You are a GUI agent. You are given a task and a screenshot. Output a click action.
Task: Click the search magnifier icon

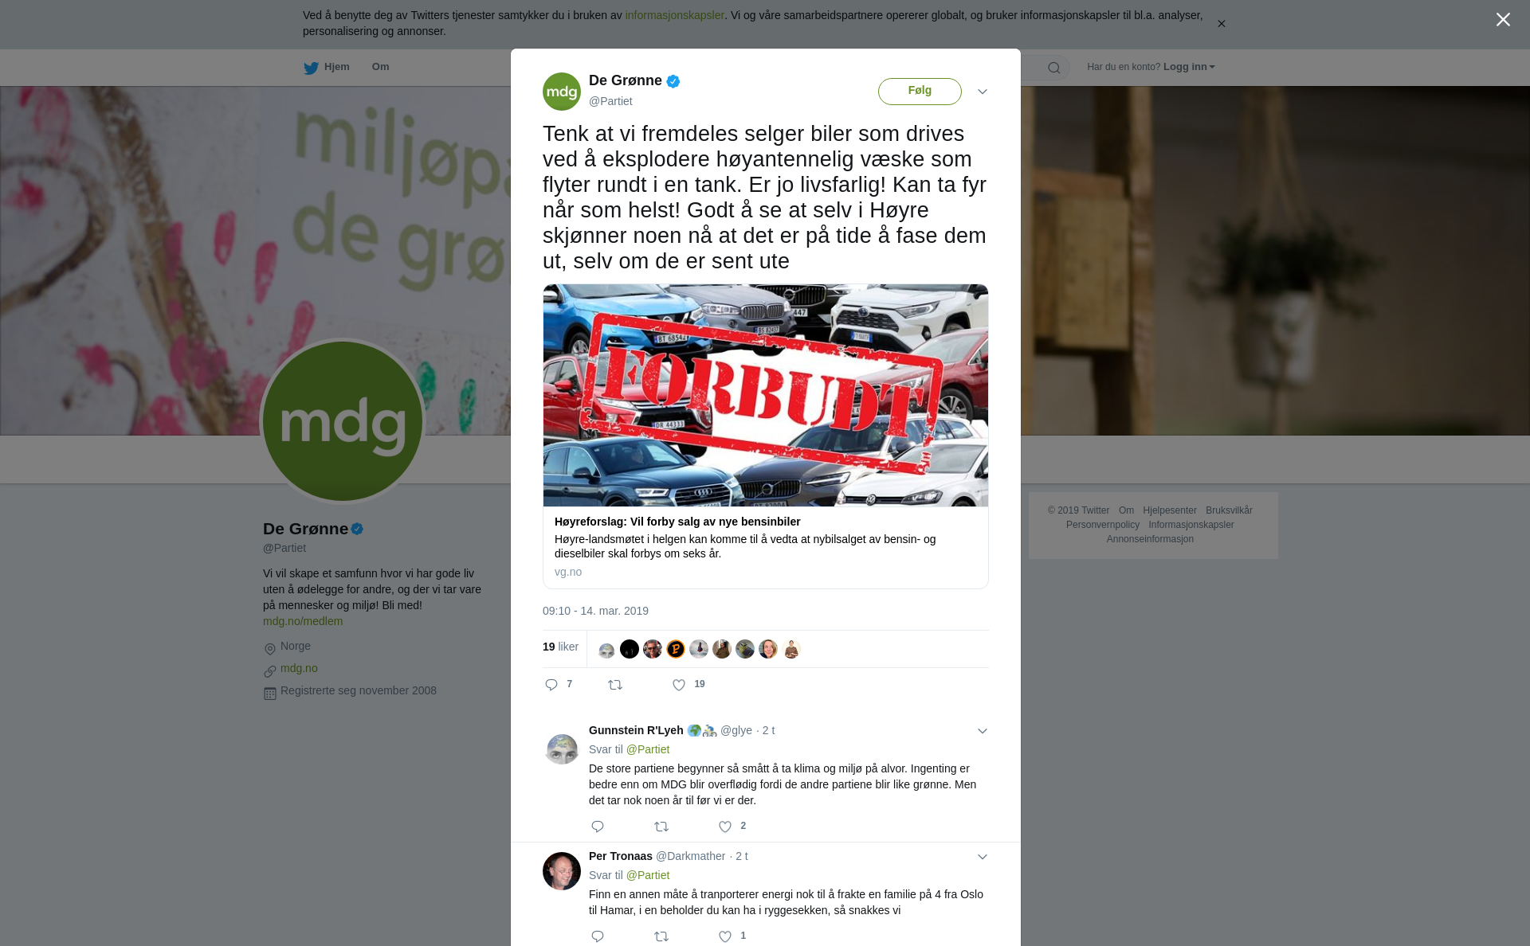click(1054, 68)
